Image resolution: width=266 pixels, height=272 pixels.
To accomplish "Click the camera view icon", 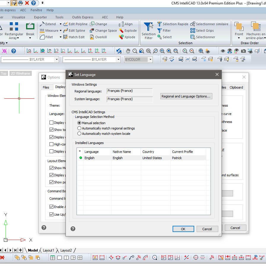I will coord(243,51).
